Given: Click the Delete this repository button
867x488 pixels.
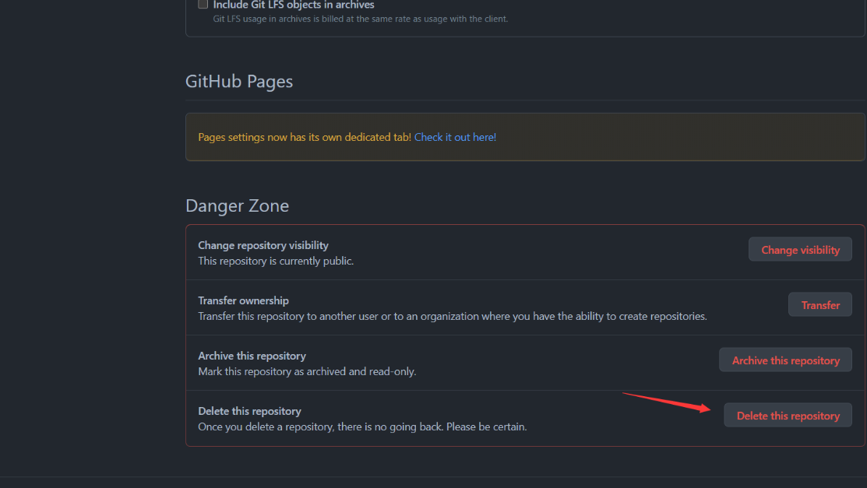Looking at the screenshot, I should click(x=788, y=416).
